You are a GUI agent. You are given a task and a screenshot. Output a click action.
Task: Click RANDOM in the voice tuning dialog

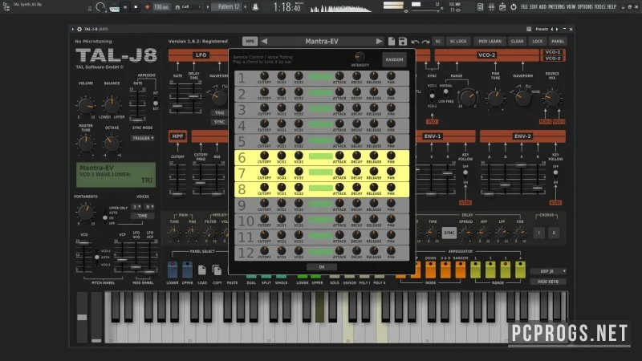(x=394, y=59)
